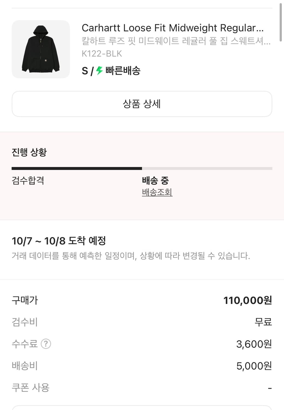
Task: Click the 10/7 ~ 10/8 도착 예정 text
Action: pyautogui.click(x=59, y=241)
